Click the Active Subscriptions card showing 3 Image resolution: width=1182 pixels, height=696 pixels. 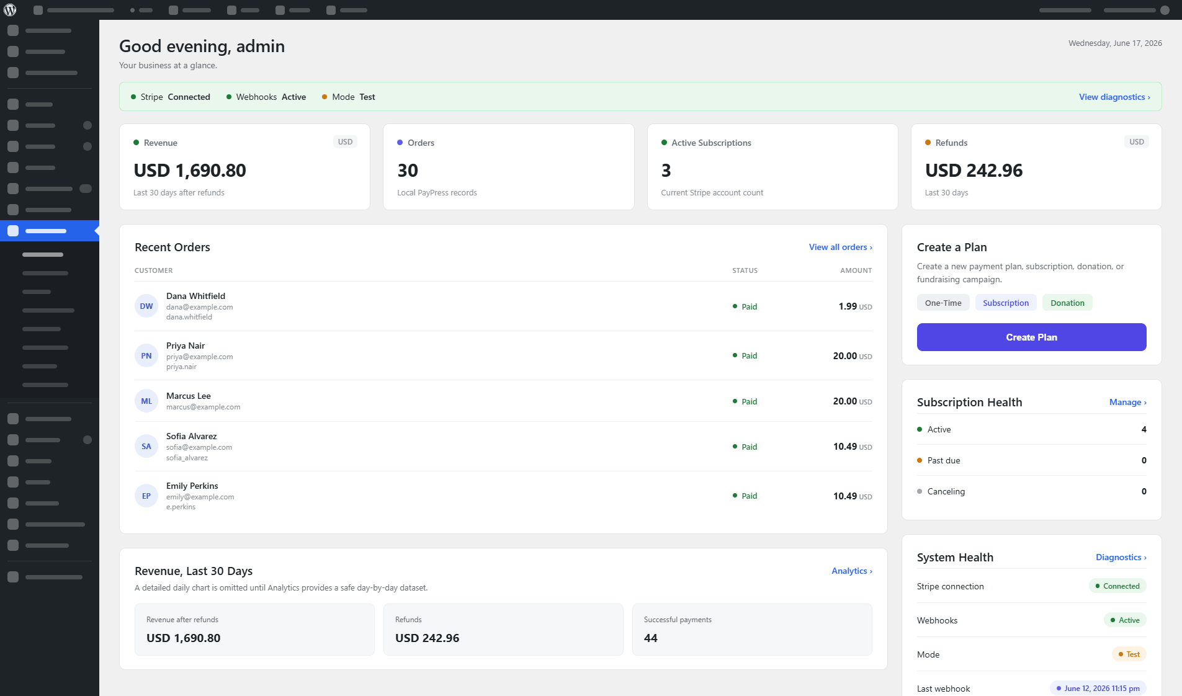tap(772, 167)
